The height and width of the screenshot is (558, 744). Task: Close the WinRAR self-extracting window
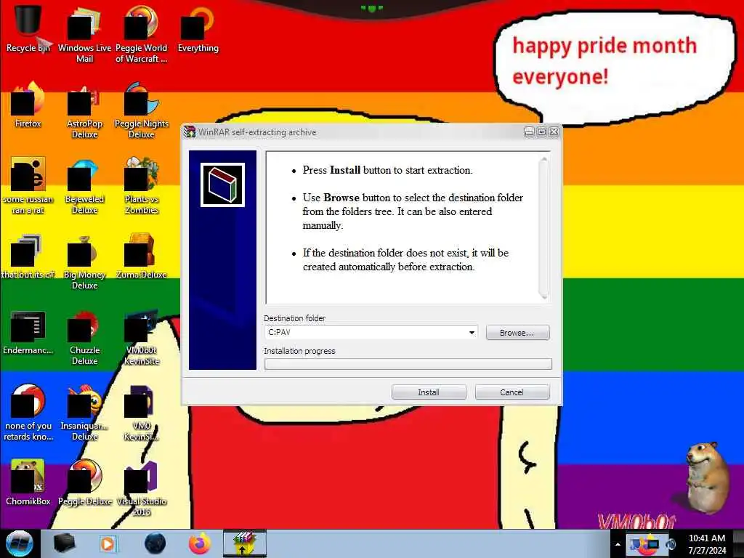tap(554, 132)
